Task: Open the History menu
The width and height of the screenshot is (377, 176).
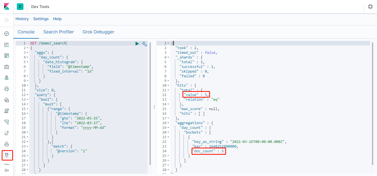Action: pyautogui.click(x=22, y=19)
